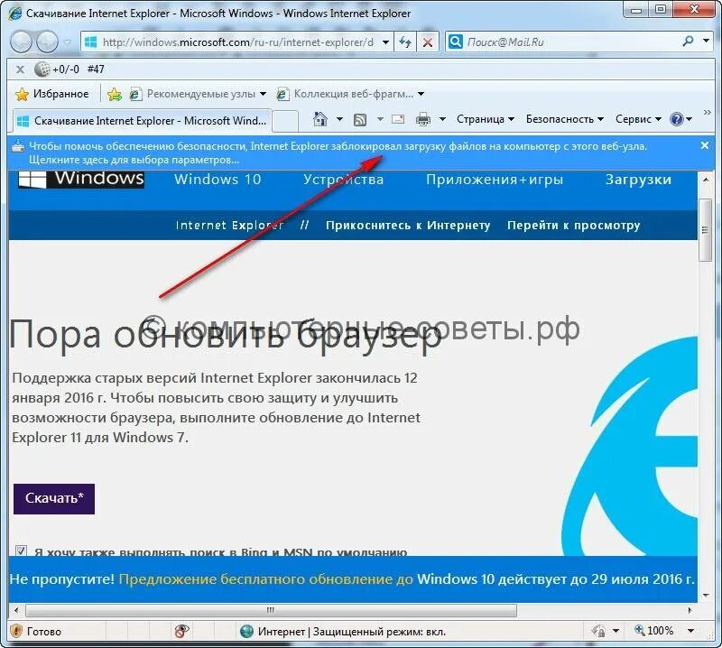Image resolution: width=722 pixels, height=648 pixels.
Task: Click the status bar security lock icon
Action: [598, 631]
